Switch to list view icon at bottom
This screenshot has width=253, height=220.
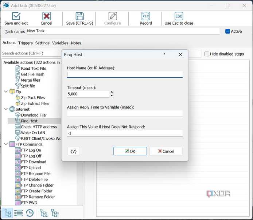[19, 213]
